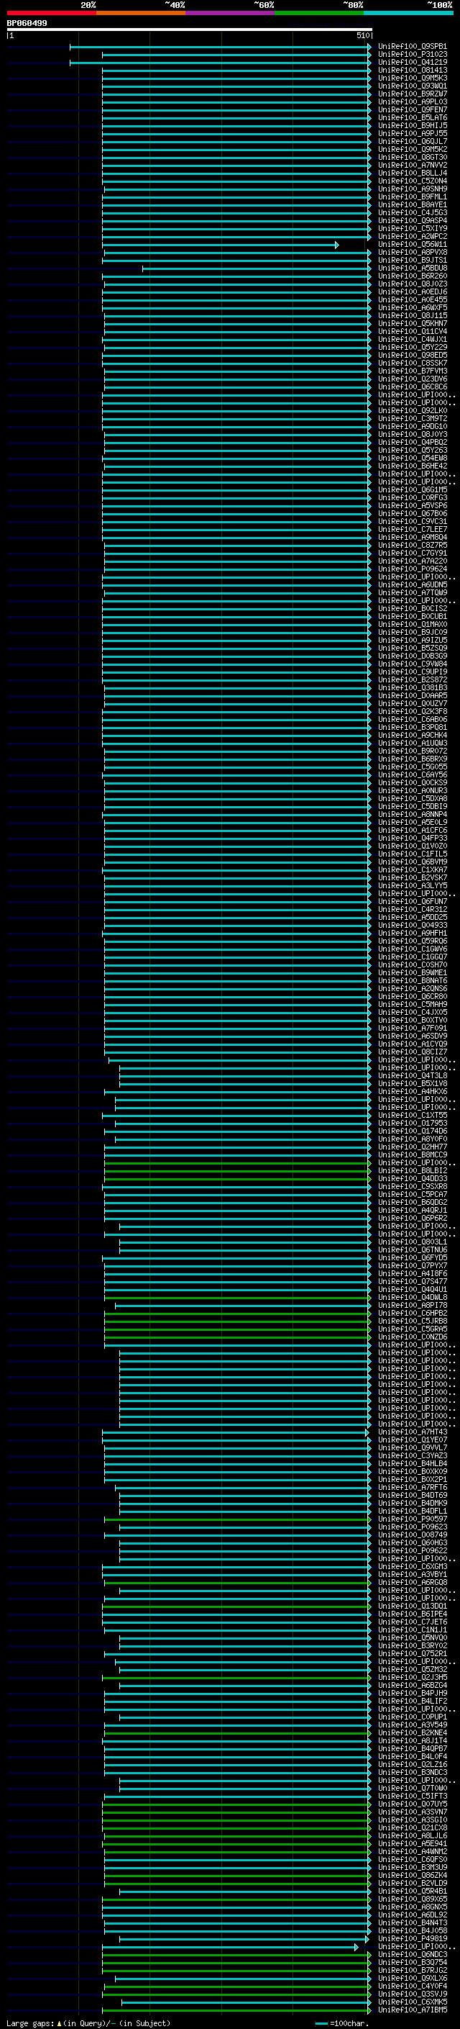This screenshot has width=460, height=2029.
Task: Select the UniRef100_Q6TNU6 label
Action: click(412, 1250)
